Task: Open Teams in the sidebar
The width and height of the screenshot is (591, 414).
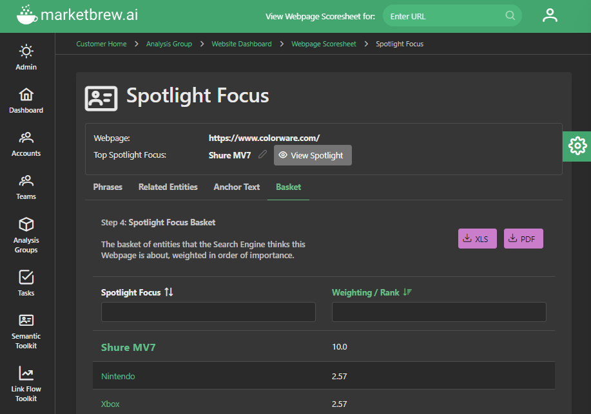Action: [x=26, y=187]
